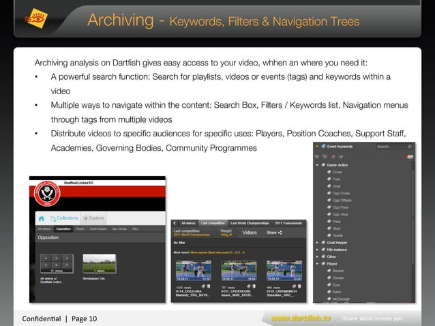435x326 pixels.
Task: Expand the Nth instance keyword group
Action: point(317,250)
